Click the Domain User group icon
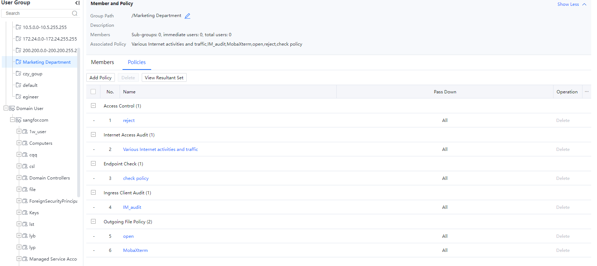 12,109
